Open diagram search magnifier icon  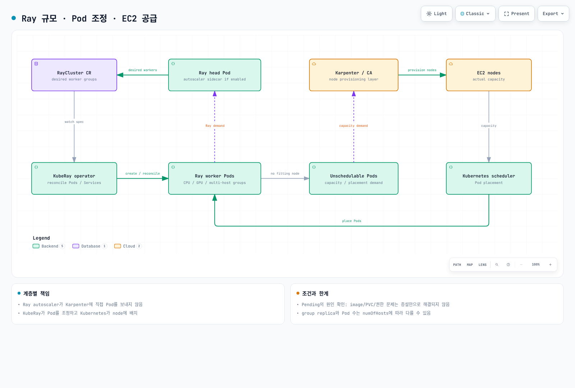coord(497,265)
